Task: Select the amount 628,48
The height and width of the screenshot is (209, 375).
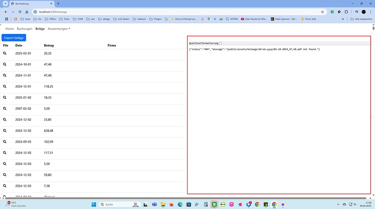Action: (49, 131)
